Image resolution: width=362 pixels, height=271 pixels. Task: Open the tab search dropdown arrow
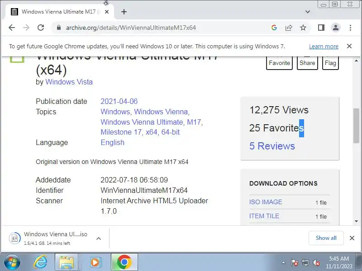pyautogui.click(x=308, y=12)
